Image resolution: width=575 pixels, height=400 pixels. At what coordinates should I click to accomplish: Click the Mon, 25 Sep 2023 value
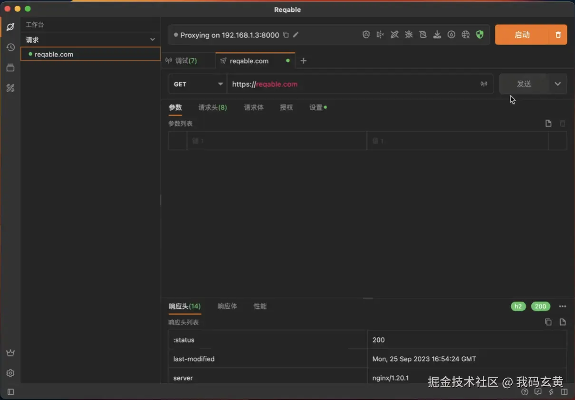click(424, 359)
